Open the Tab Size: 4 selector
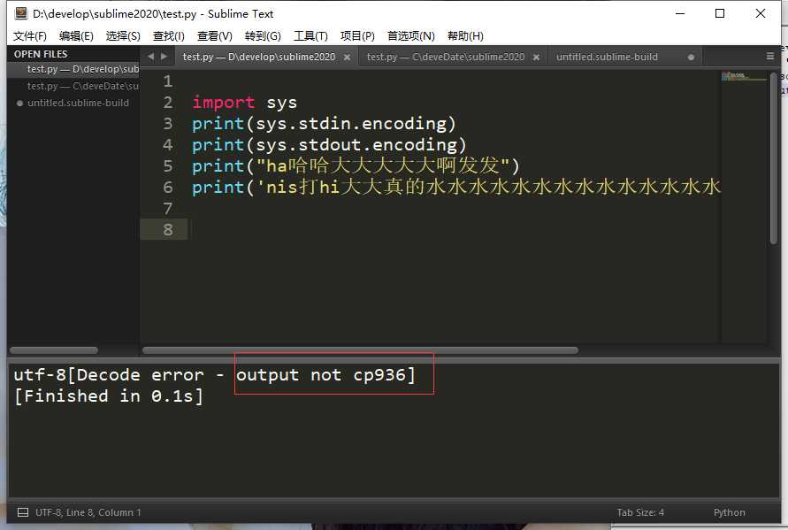Screen dimensions: 788x530 click(640, 512)
